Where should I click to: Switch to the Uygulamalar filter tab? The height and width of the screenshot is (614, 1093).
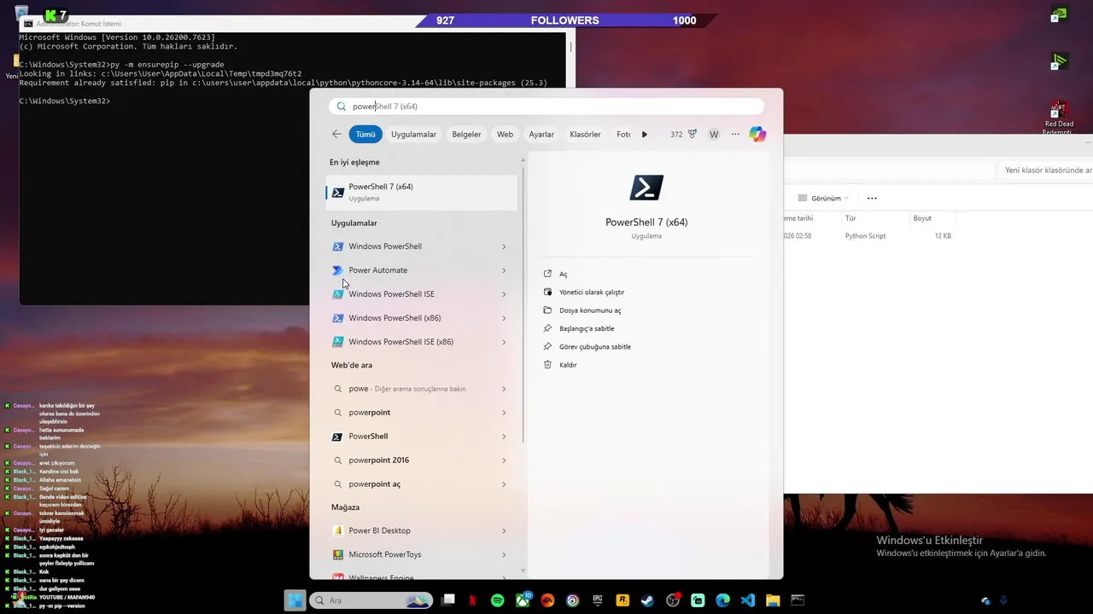[x=413, y=134]
